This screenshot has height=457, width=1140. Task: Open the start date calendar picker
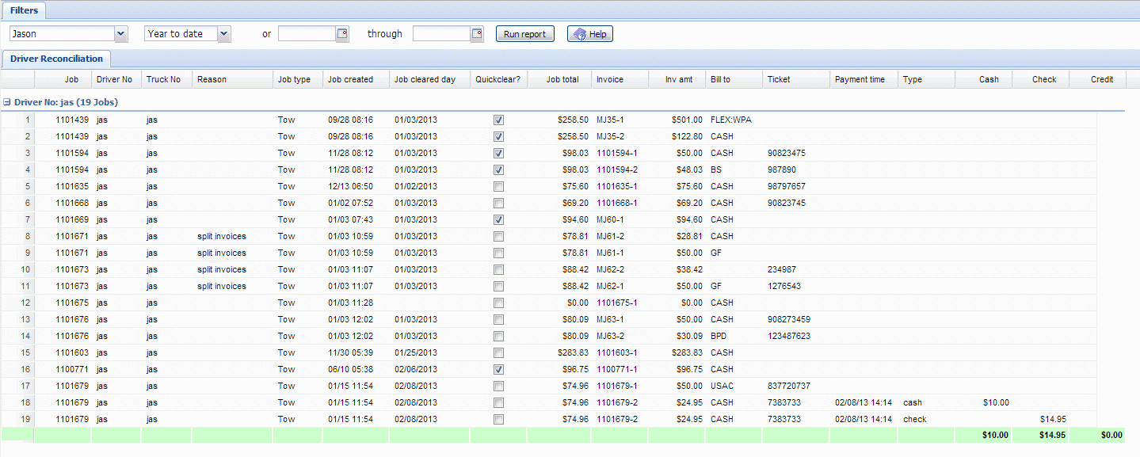(x=342, y=34)
